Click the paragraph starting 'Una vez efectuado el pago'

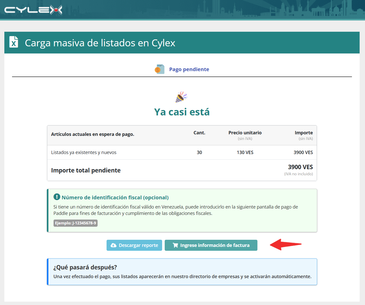[182, 277]
